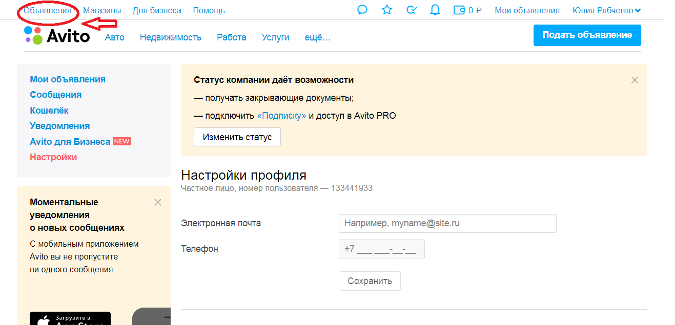Open Avito для Бизнеса sidebar link

point(70,142)
